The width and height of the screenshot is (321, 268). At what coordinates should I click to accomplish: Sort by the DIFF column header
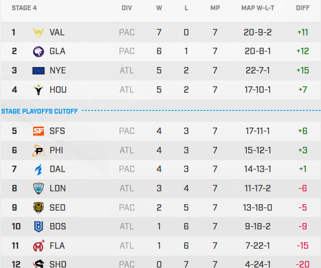[302, 9]
